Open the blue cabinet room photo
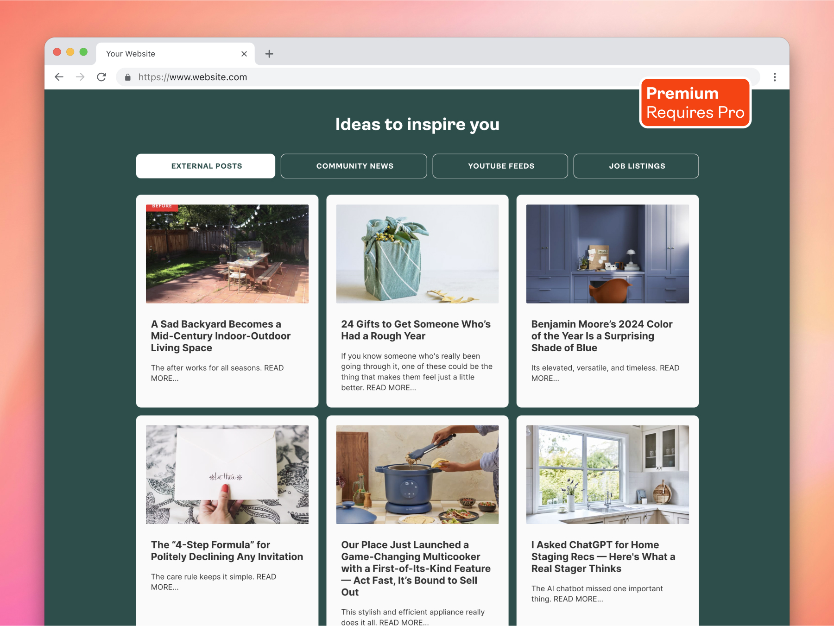 click(607, 254)
